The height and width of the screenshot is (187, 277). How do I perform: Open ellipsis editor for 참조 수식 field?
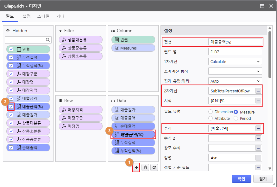258,148
